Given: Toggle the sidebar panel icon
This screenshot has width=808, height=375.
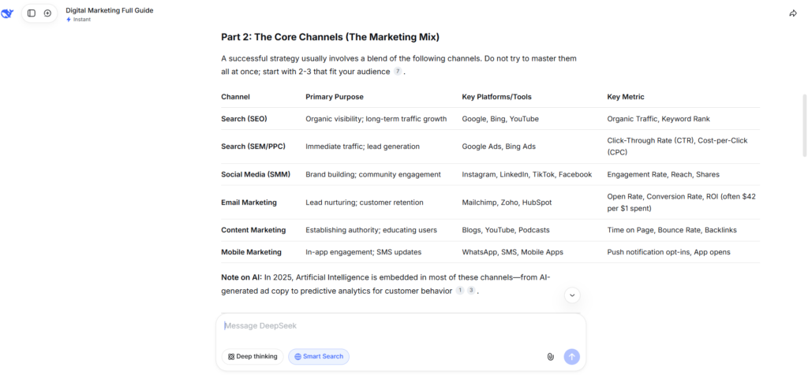Looking at the screenshot, I should click(x=32, y=13).
